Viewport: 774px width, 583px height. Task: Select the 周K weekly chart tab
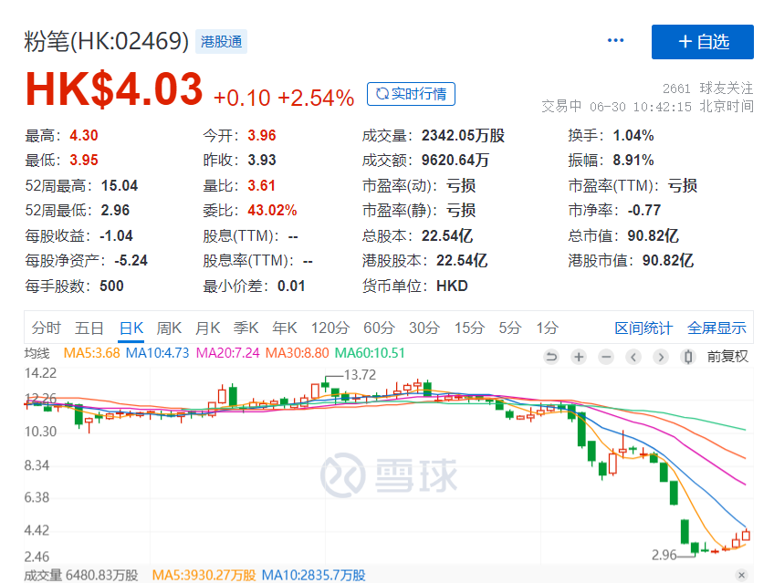[170, 328]
